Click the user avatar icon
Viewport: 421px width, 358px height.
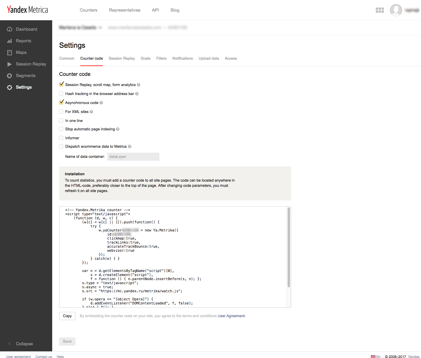(396, 10)
